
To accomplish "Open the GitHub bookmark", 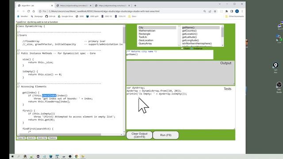I will coord(50,16).
